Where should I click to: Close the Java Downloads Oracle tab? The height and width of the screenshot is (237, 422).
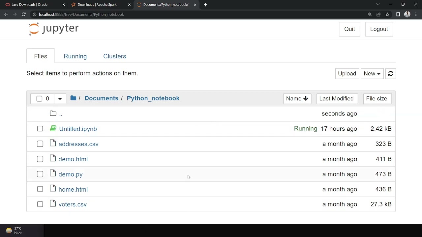tap(64, 5)
